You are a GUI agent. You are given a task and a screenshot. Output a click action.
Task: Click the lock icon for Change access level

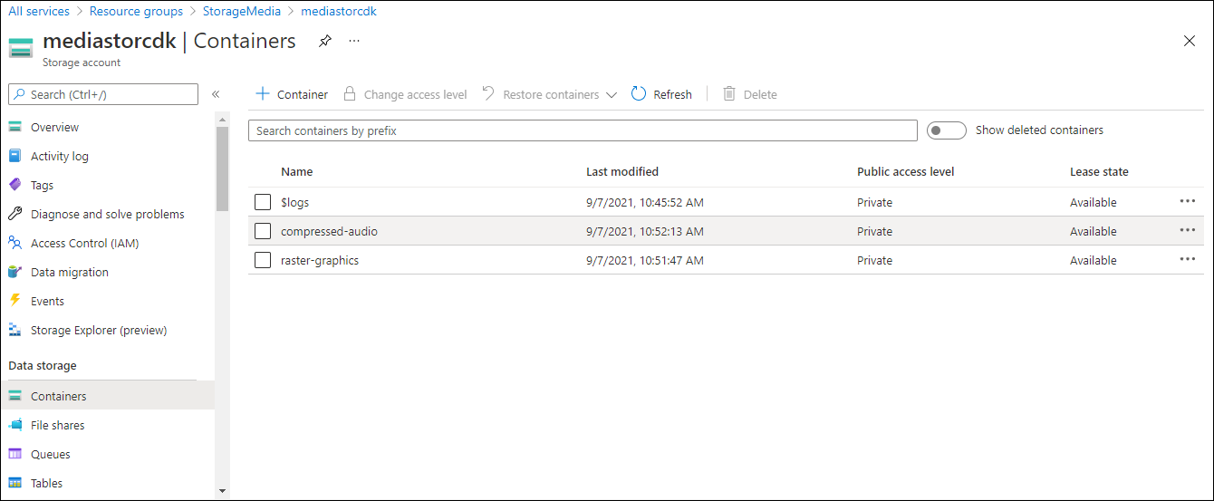pyautogui.click(x=350, y=93)
